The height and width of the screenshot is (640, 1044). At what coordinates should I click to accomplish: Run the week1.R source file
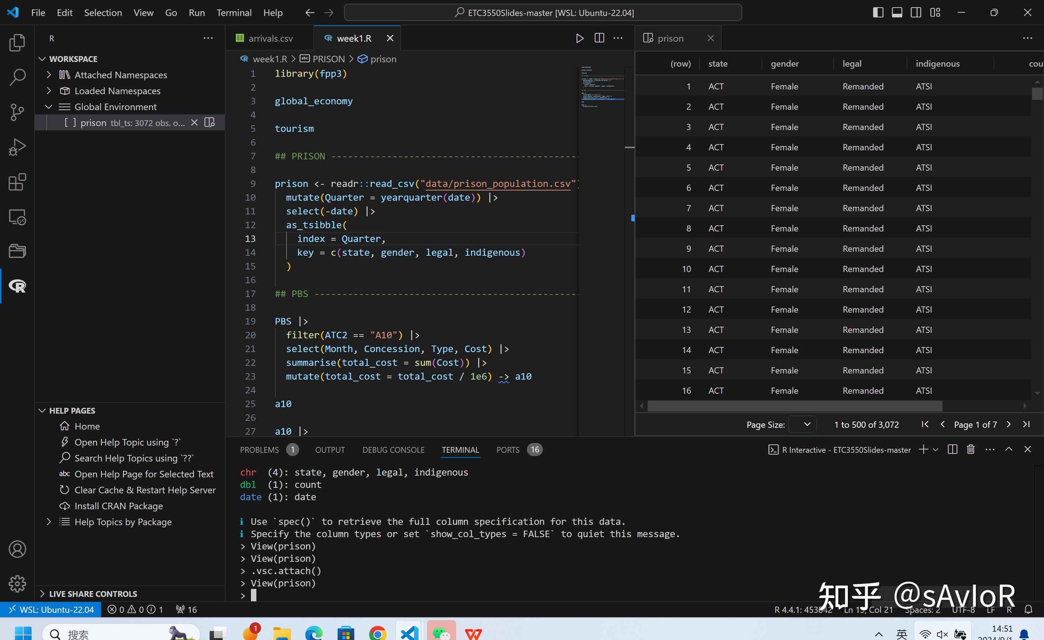pyautogui.click(x=579, y=38)
